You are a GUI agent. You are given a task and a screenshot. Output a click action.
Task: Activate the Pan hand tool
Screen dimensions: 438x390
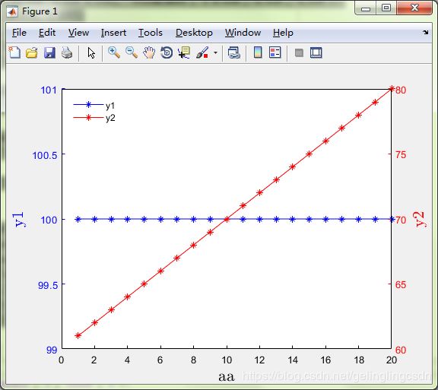149,52
